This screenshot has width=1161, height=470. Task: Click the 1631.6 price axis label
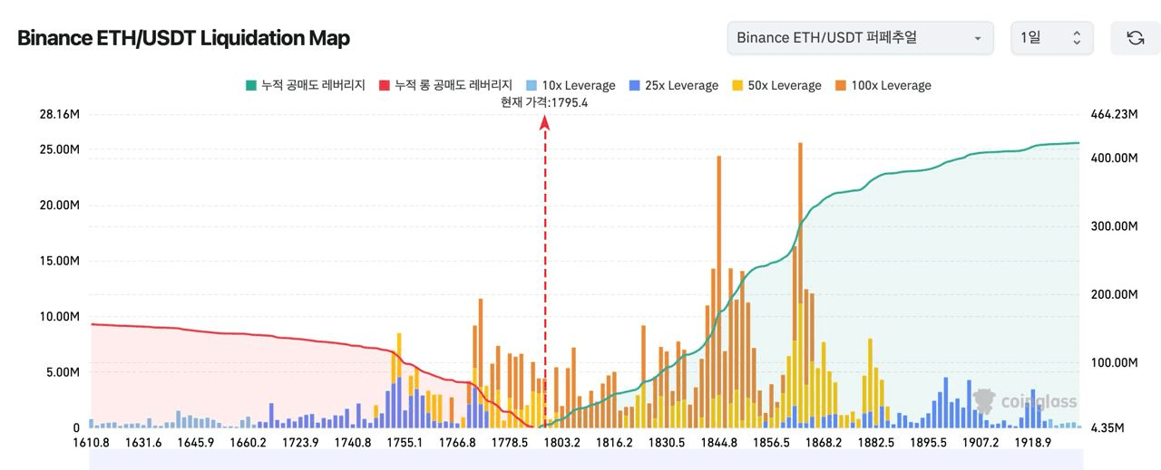point(143,442)
